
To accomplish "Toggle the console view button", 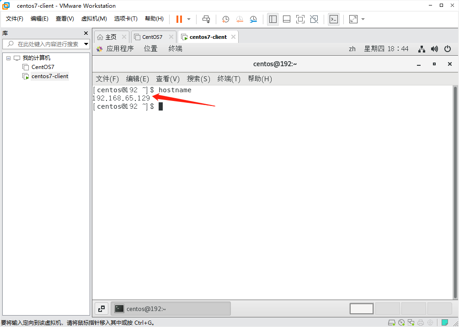I will [x=334, y=19].
